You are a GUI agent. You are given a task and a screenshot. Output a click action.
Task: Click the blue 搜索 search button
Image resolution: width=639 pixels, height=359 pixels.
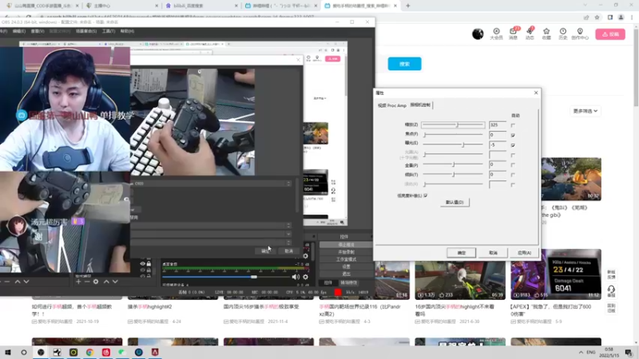click(404, 64)
